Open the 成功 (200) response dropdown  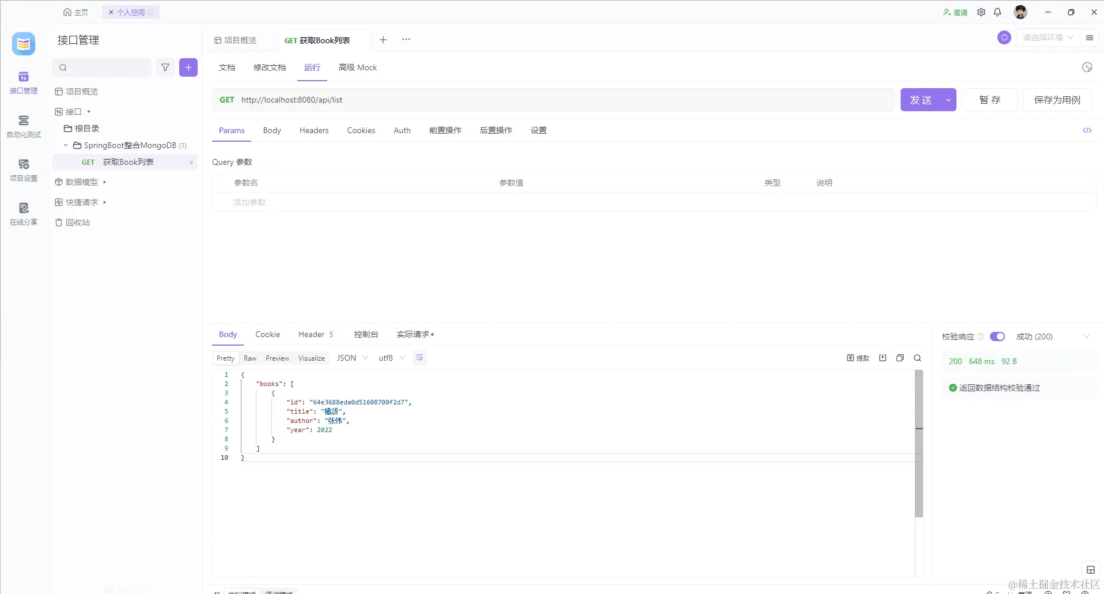click(1053, 336)
